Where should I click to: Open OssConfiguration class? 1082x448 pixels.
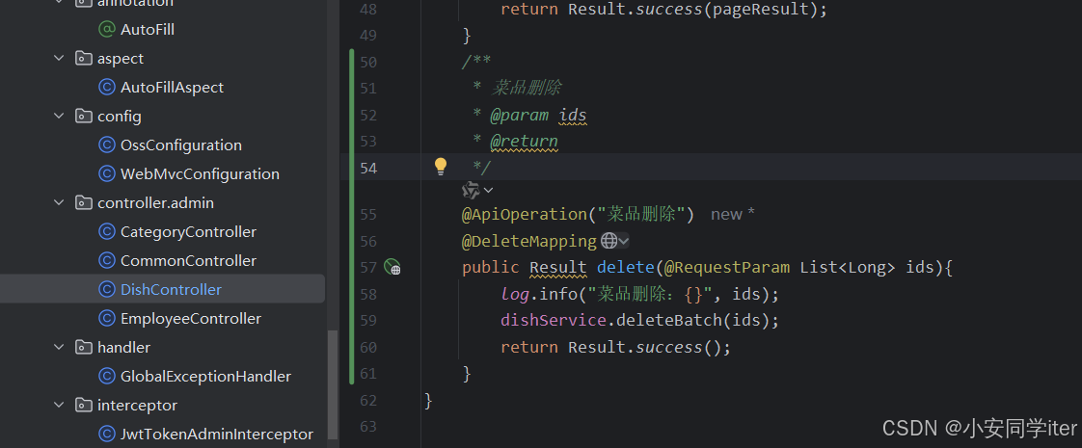pyautogui.click(x=180, y=145)
